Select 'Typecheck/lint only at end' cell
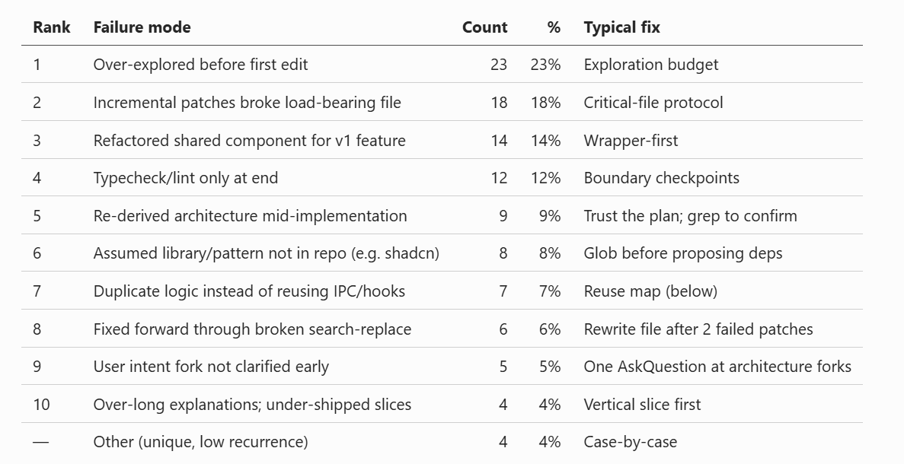The width and height of the screenshot is (904, 464). 186,178
